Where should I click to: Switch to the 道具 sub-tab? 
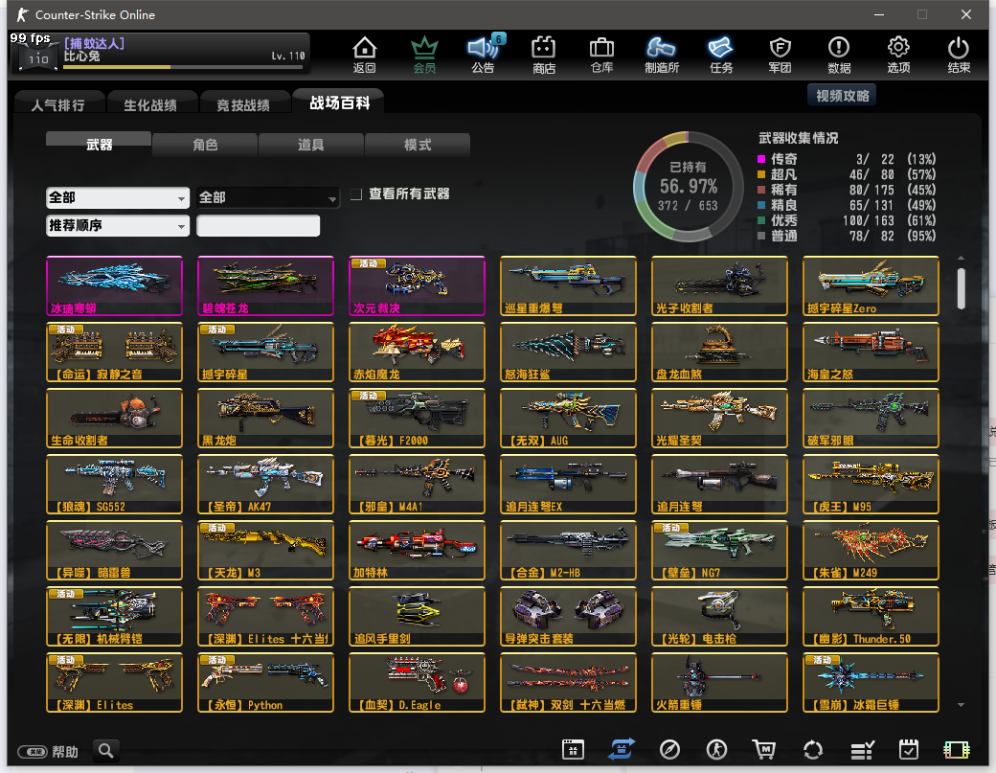(x=310, y=145)
